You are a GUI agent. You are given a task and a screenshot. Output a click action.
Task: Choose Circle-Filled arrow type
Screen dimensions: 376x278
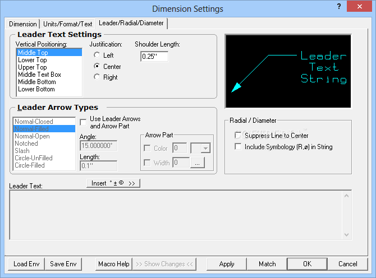[x=44, y=165]
